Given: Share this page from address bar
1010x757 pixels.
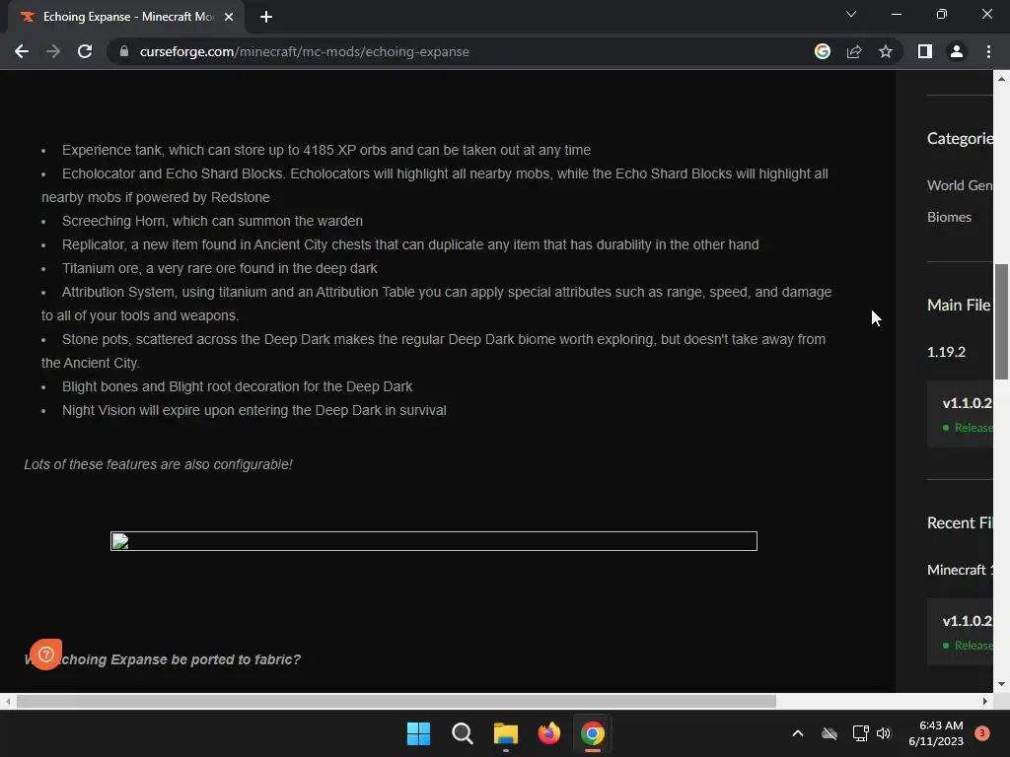Looking at the screenshot, I should pyautogui.click(x=854, y=51).
